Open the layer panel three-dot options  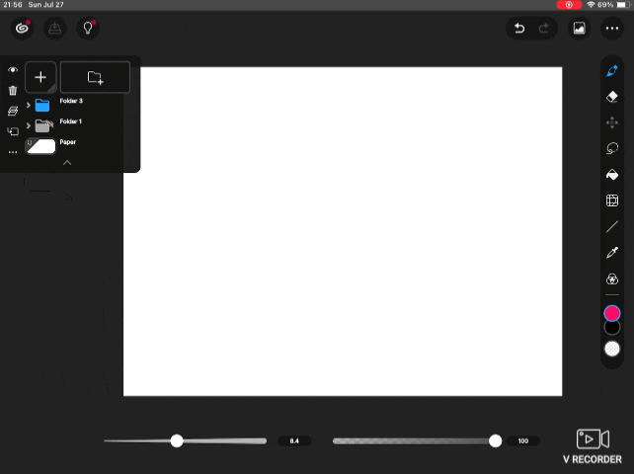point(13,152)
